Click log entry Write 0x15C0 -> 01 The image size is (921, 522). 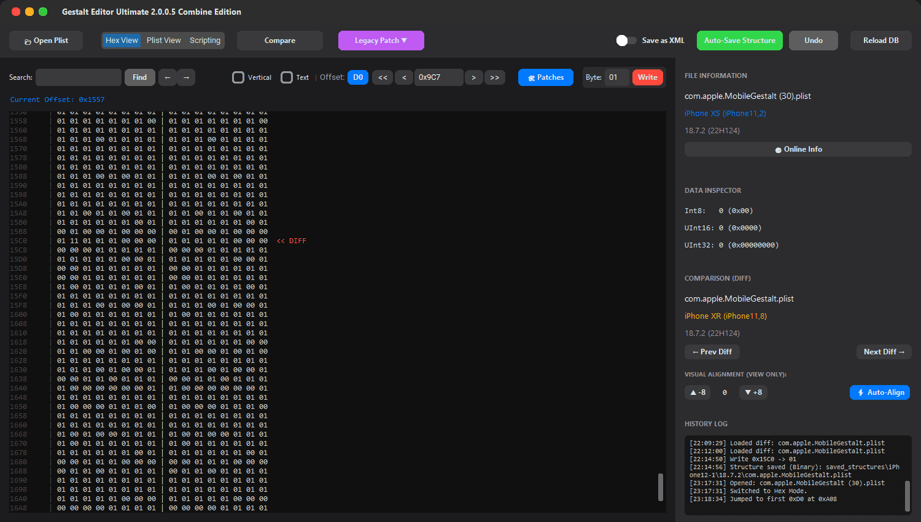(x=743, y=459)
